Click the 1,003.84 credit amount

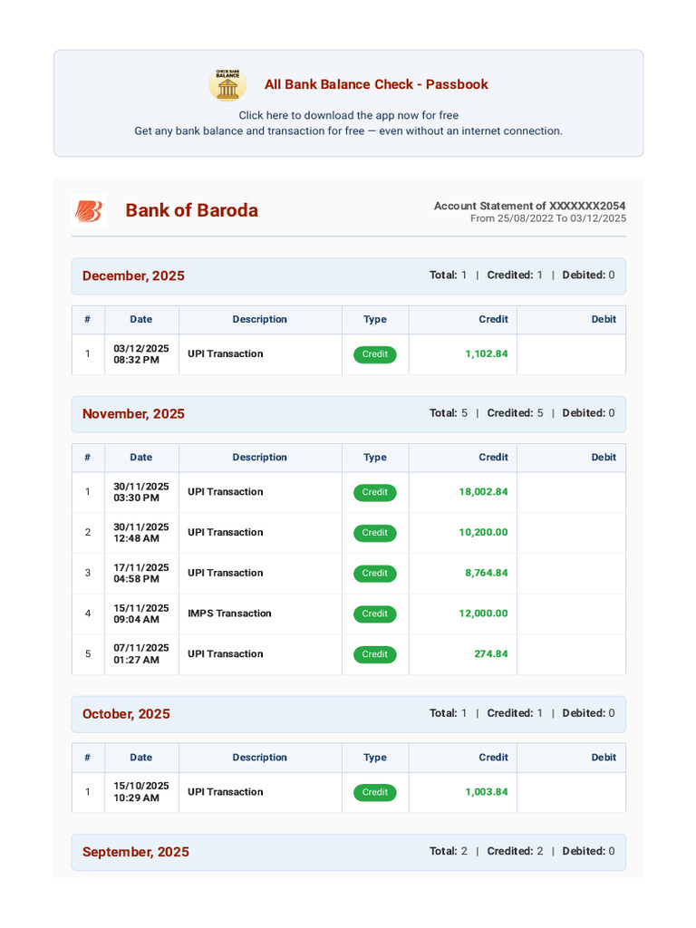pyautogui.click(x=487, y=792)
